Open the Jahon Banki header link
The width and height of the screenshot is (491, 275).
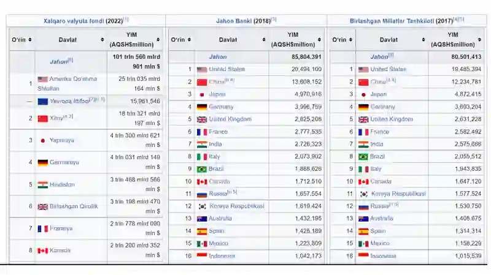click(234, 21)
